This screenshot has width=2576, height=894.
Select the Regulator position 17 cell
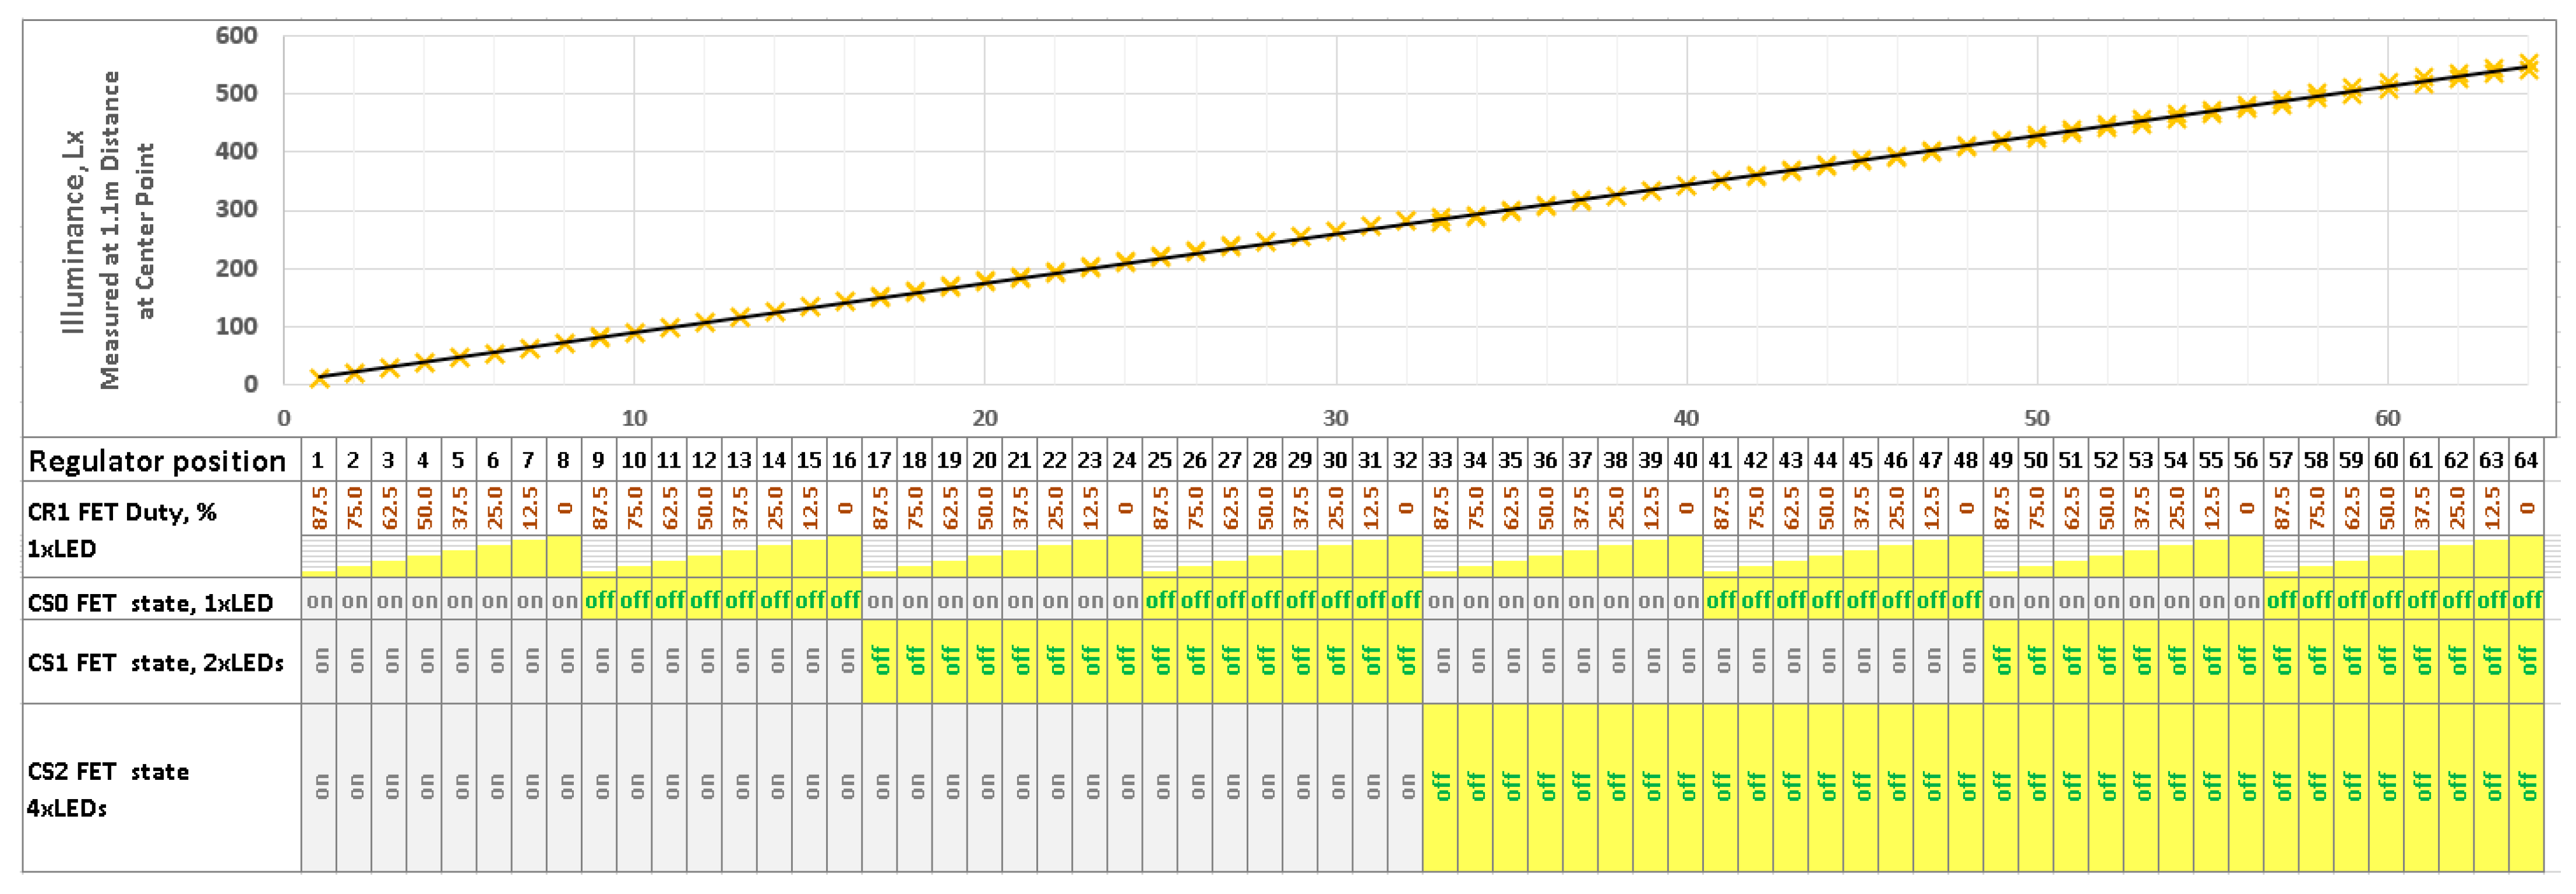click(879, 460)
